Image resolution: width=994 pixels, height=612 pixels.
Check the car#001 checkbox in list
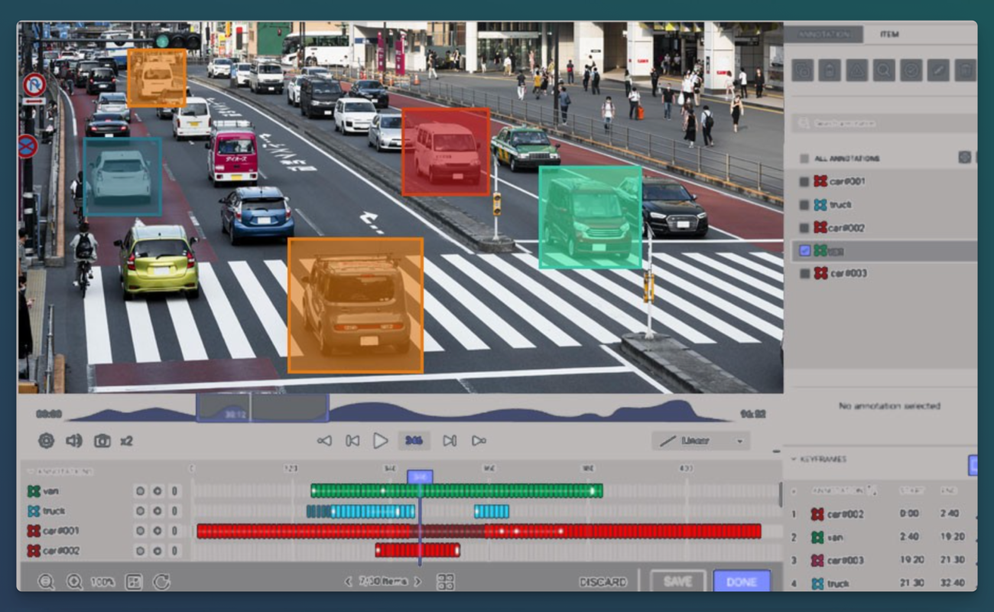(x=804, y=181)
